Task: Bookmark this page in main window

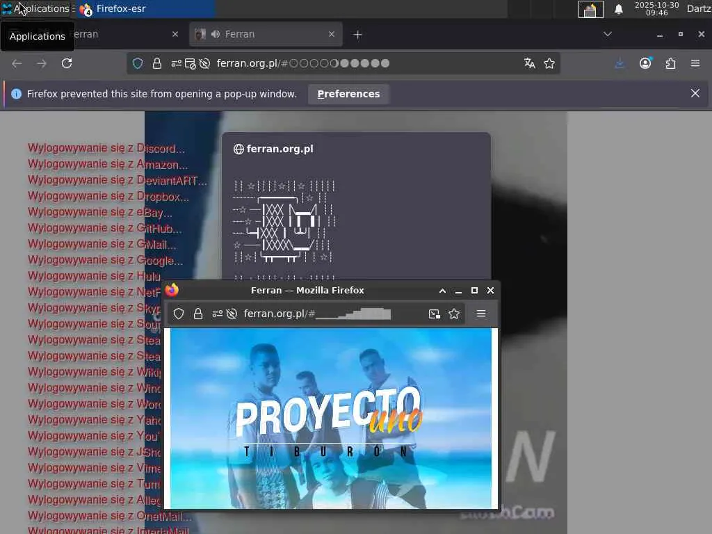Action: coord(549,63)
